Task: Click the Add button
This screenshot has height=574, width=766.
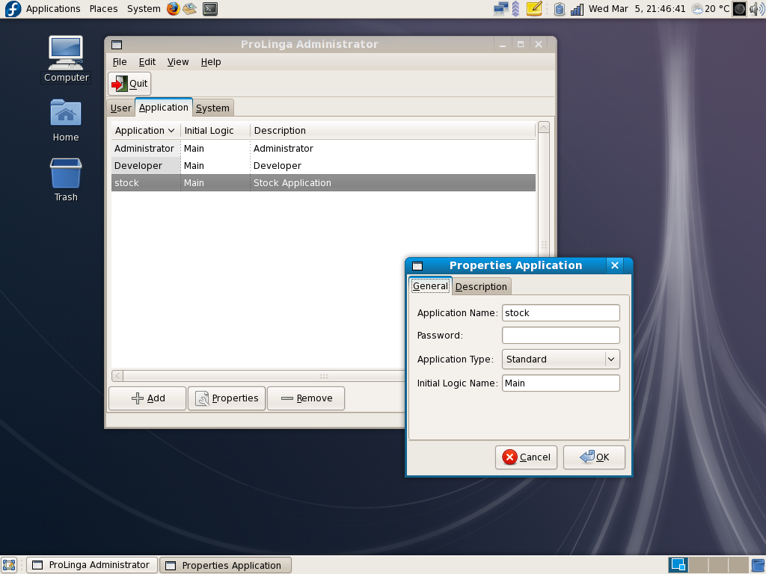Action: pyautogui.click(x=147, y=399)
